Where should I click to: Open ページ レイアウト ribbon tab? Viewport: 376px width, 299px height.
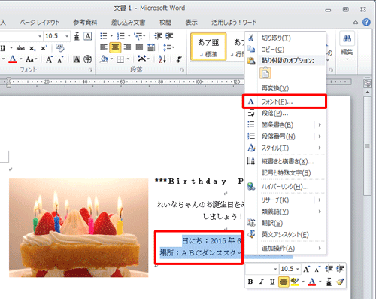click(x=39, y=23)
